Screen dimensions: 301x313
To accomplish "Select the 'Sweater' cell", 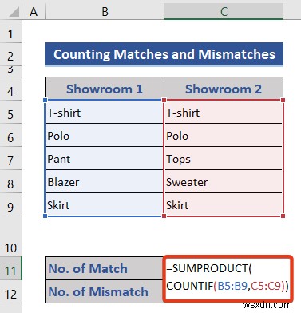I will (x=224, y=181).
